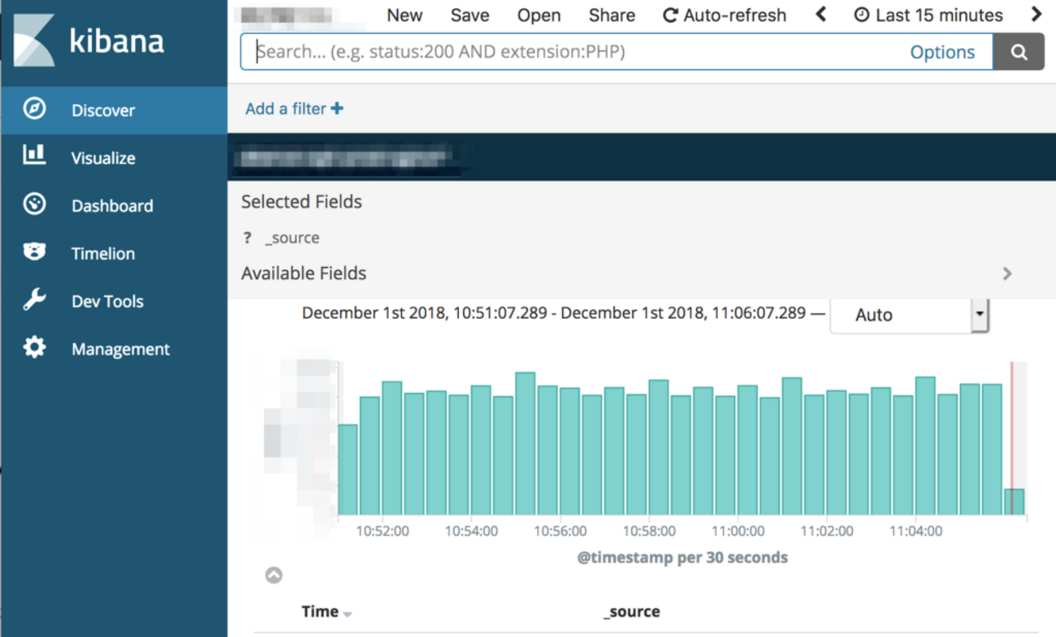The width and height of the screenshot is (1056, 637).
Task: Click the Add a filter link
Action: coord(294,109)
